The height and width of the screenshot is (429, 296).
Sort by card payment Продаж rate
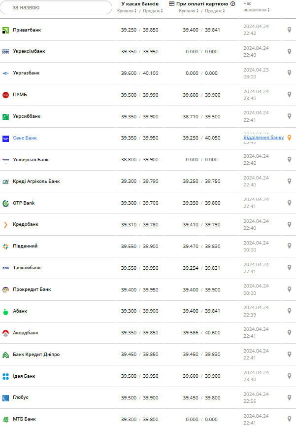pos(215,11)
